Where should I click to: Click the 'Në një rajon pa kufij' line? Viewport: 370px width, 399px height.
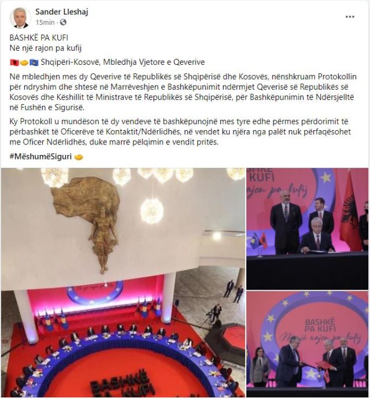[46, 48]
